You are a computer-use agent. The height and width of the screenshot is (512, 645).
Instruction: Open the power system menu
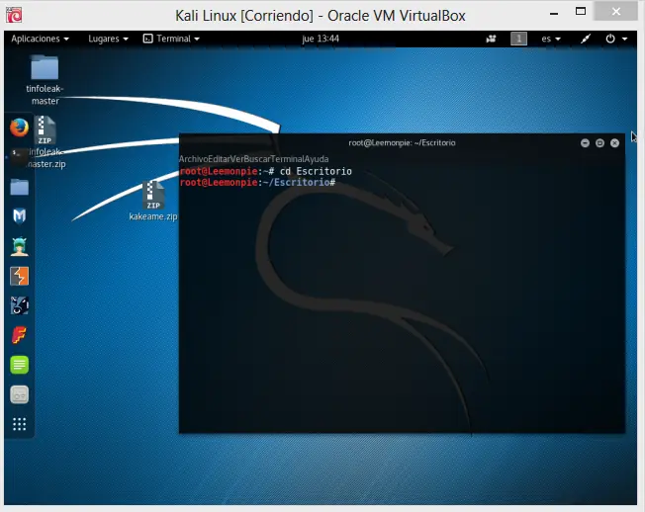pyautogui.click(x=616, y=39)
